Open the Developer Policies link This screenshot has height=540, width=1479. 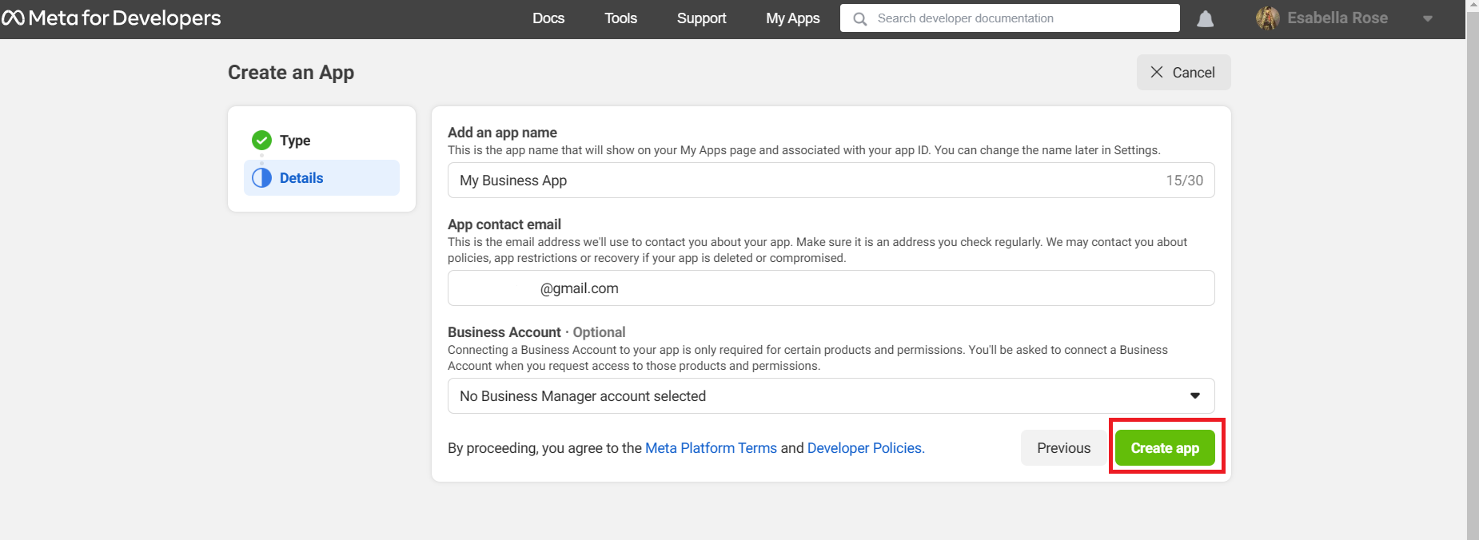tap(866, 448)
